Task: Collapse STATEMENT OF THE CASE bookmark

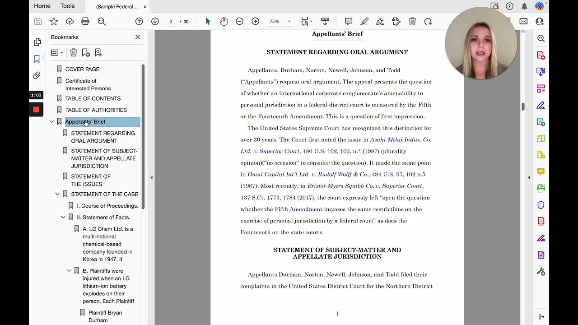Action: click(x=57, y=194)
